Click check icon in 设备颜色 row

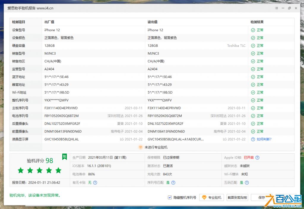253,38
